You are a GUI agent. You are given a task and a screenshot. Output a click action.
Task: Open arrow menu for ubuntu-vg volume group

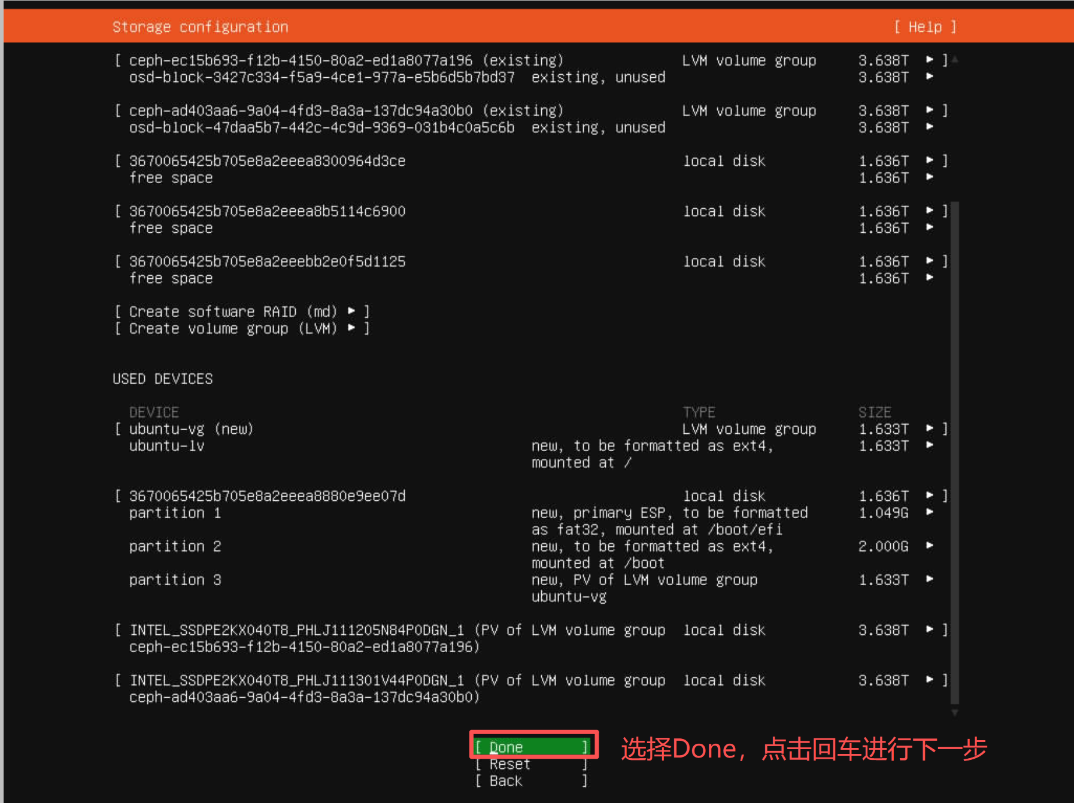[x=930, y=428]
